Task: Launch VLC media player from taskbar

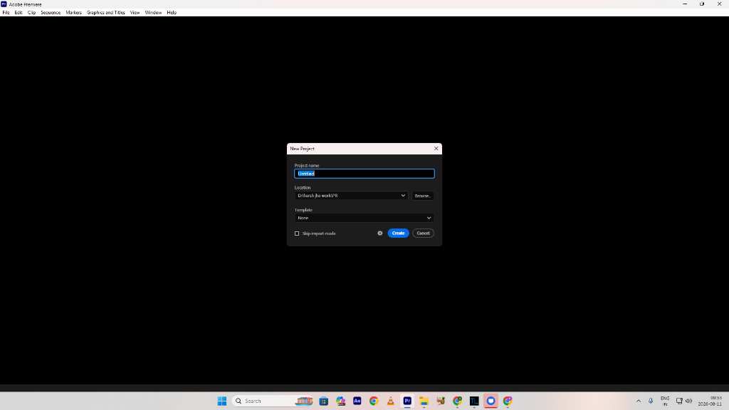Action: [x=391, y=401]
